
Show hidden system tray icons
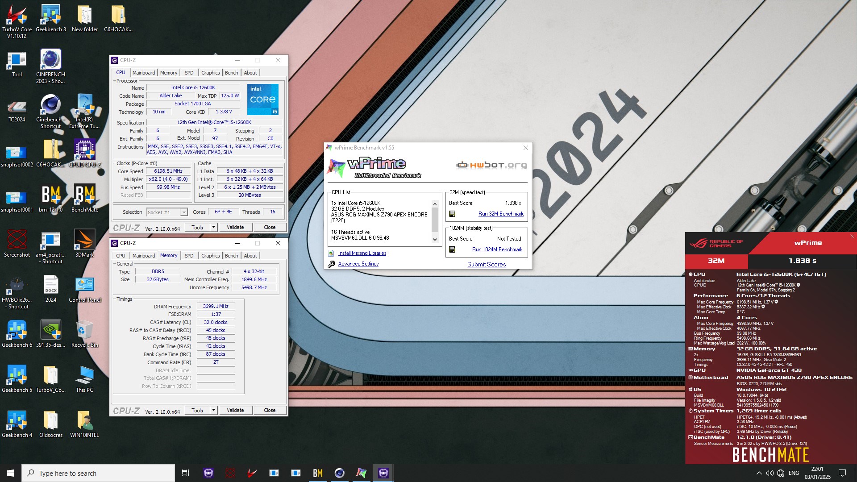coord(759,473)
